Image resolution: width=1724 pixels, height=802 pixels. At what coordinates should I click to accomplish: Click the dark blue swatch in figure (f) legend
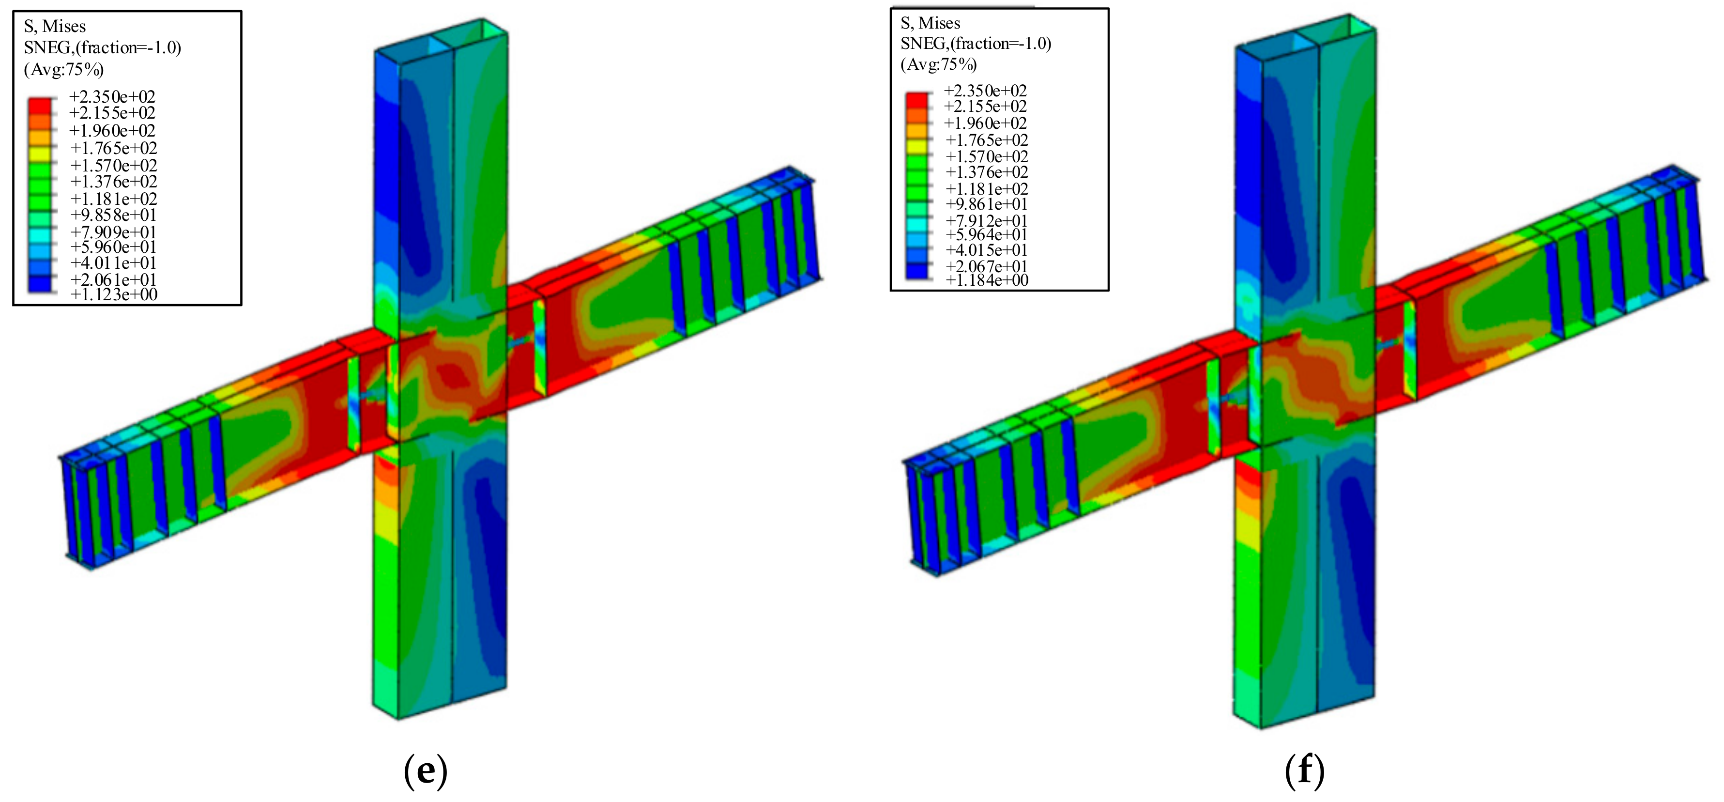coord(916,270)
